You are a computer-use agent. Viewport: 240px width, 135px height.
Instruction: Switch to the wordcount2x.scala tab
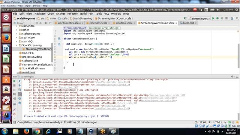pyautogui.click(x=69, y=23)
